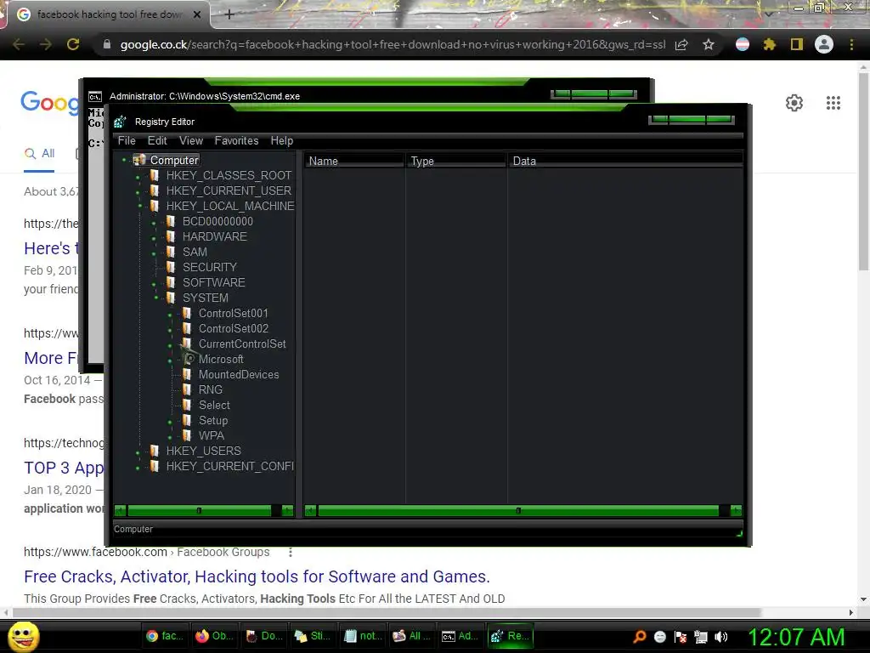870x653 pixels.
Task: Collapse the SYSTEM node expander
Action: coord(156,298)
